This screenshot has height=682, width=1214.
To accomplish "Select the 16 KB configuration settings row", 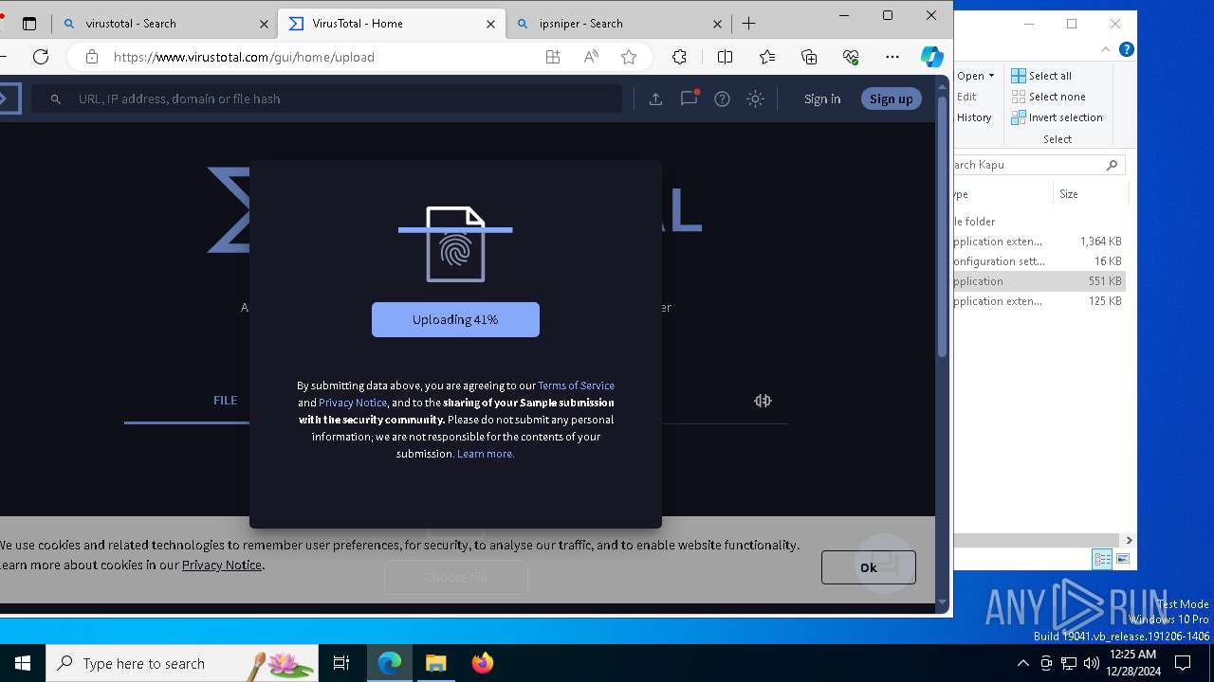I will coord(1039,261).
